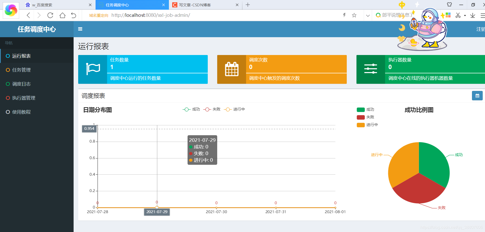The height and width of the screenshot is (232, 485).
Task: Click the 执行器数量 card
Action: 421,69
